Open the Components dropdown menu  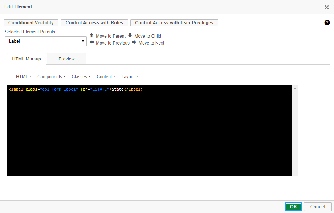(x=52, y=77)
